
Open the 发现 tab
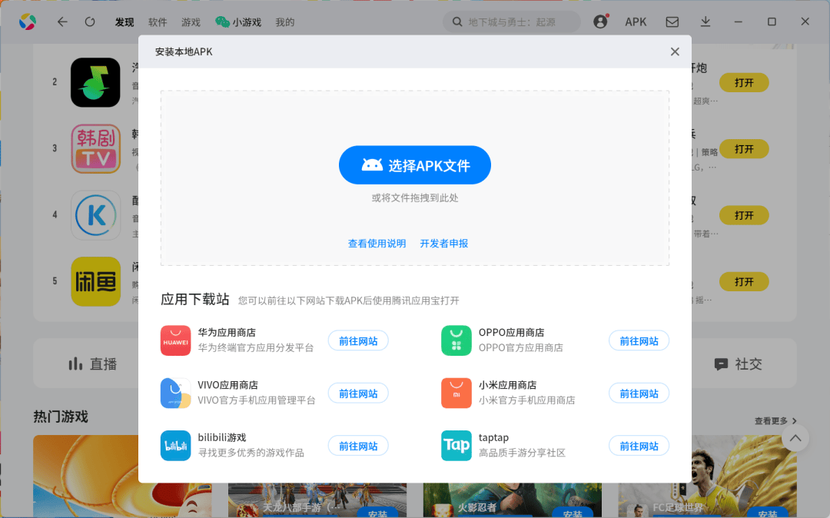pos(124,22)
